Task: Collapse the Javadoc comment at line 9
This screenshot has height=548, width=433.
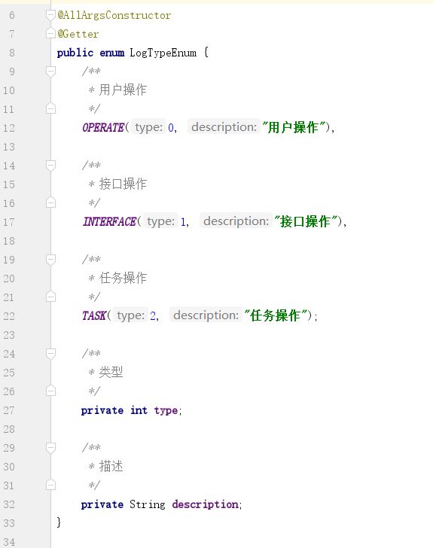Action: pyautogui.click(x=50, y=72)
